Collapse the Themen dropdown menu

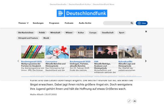point(23,23)
